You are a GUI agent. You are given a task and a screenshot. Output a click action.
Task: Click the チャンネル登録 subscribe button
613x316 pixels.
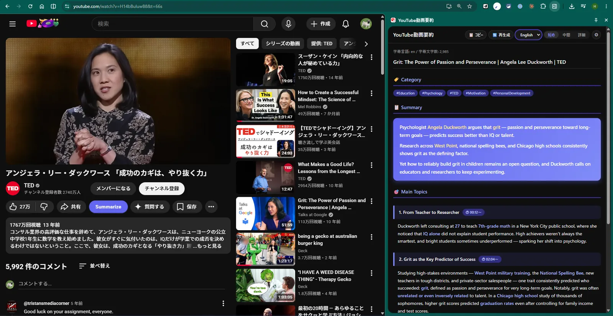click(162, 188)
